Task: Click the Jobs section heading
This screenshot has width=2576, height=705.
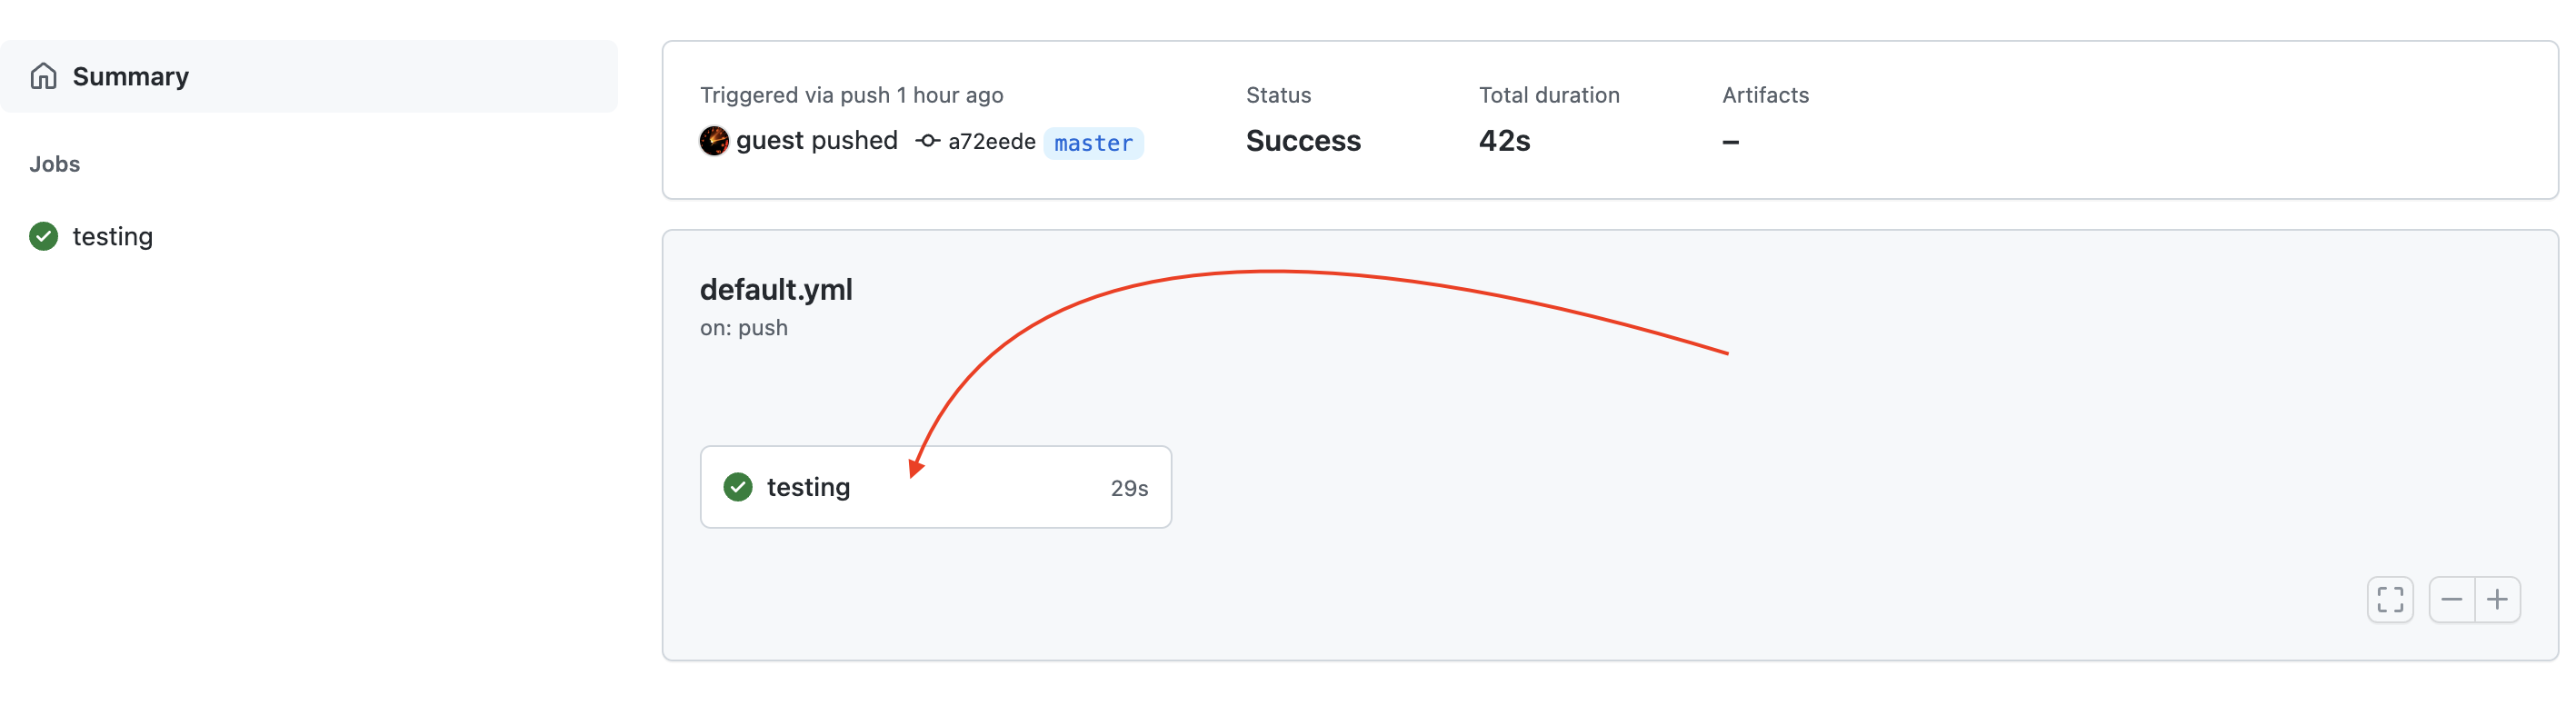Action: [x=54, y=164]
